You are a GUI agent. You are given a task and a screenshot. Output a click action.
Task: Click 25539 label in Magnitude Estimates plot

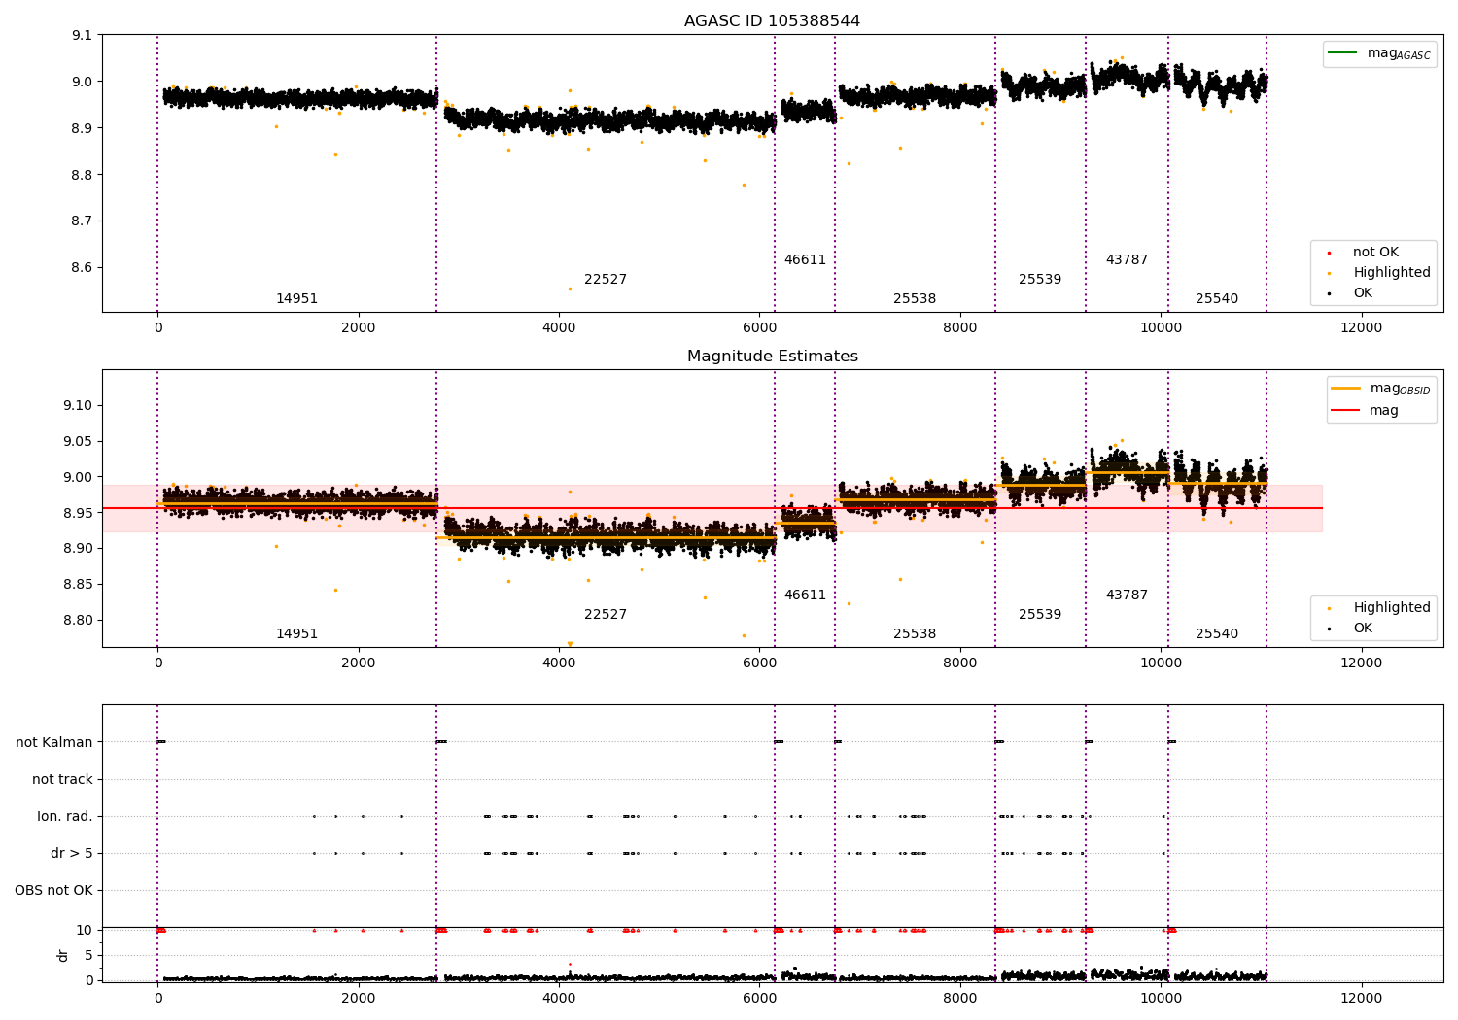(1040, 615)
